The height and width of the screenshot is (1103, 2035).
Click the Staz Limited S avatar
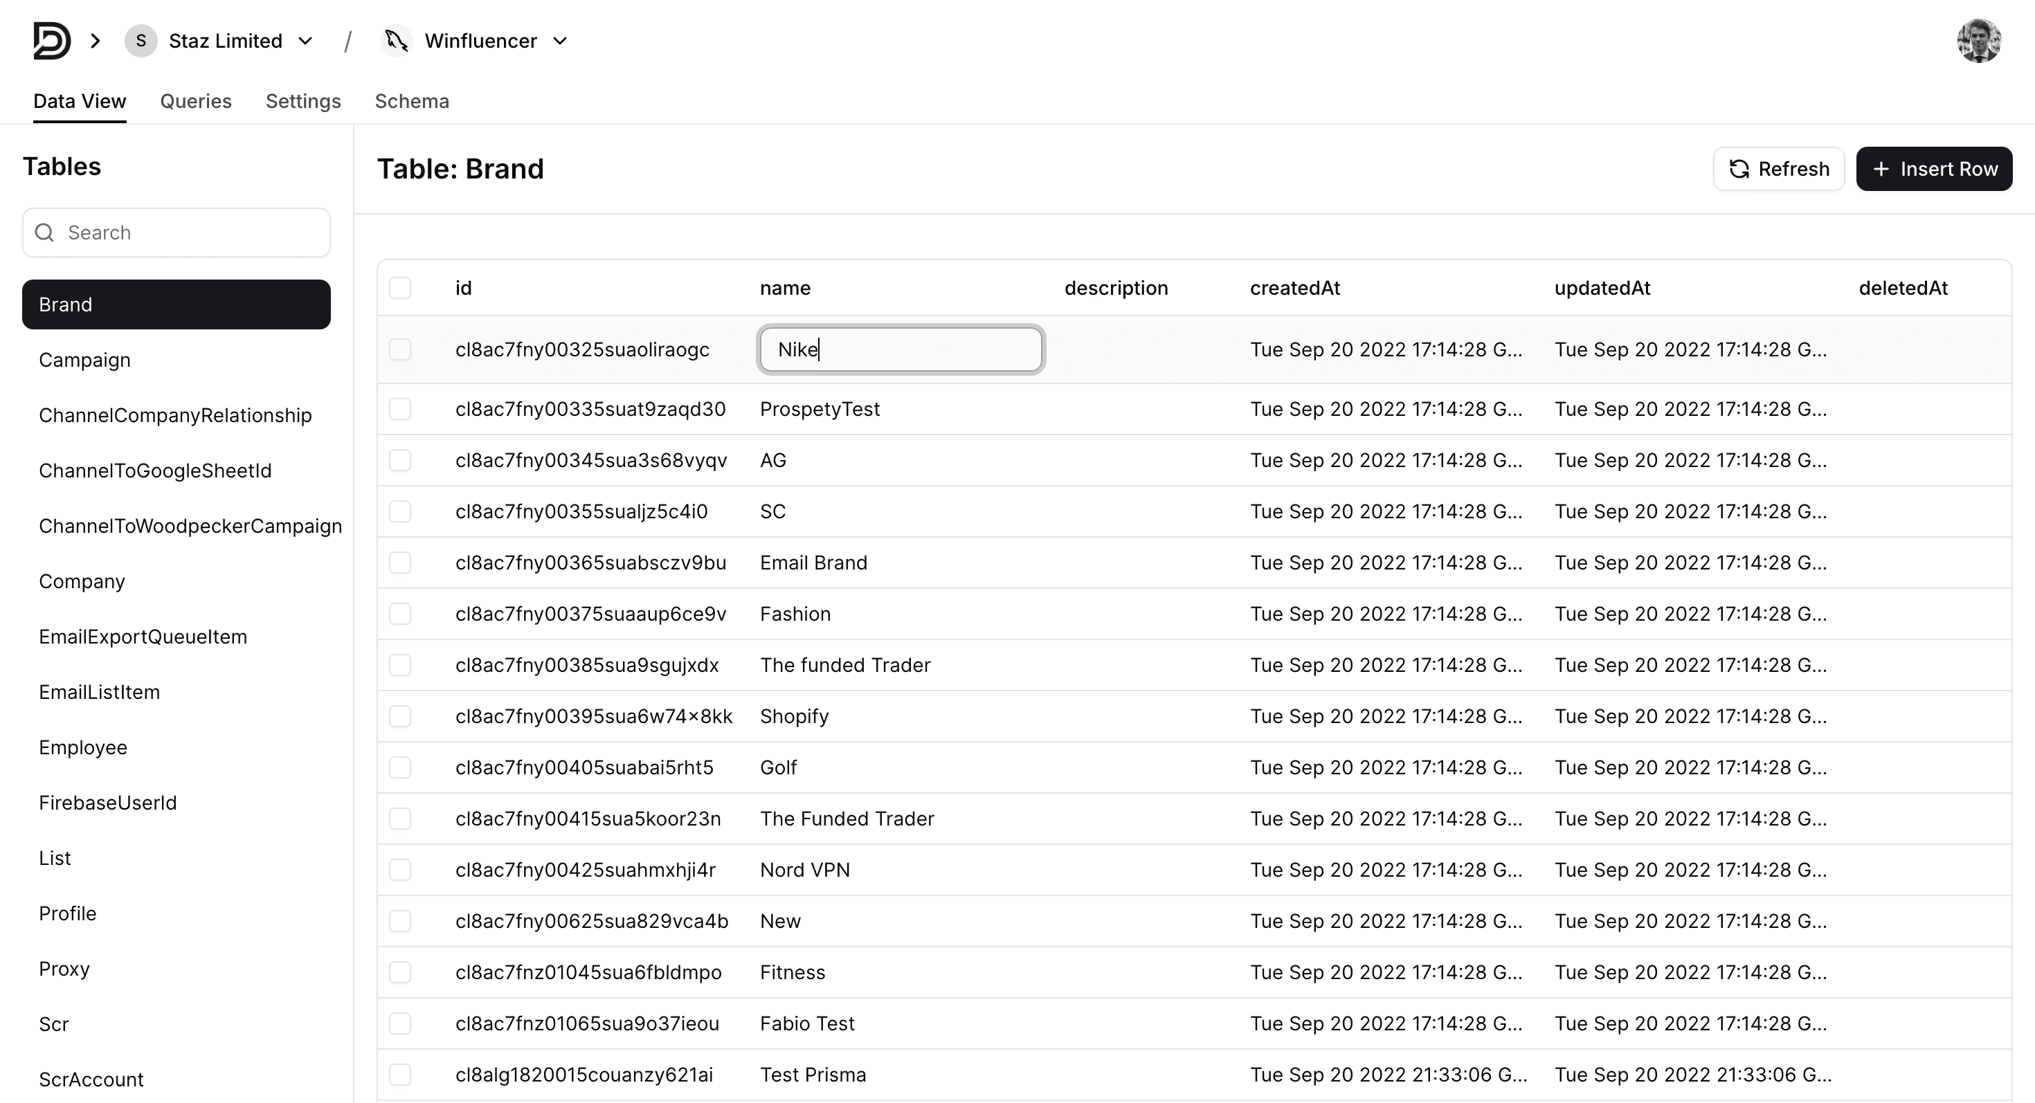(x=141, y=40)
